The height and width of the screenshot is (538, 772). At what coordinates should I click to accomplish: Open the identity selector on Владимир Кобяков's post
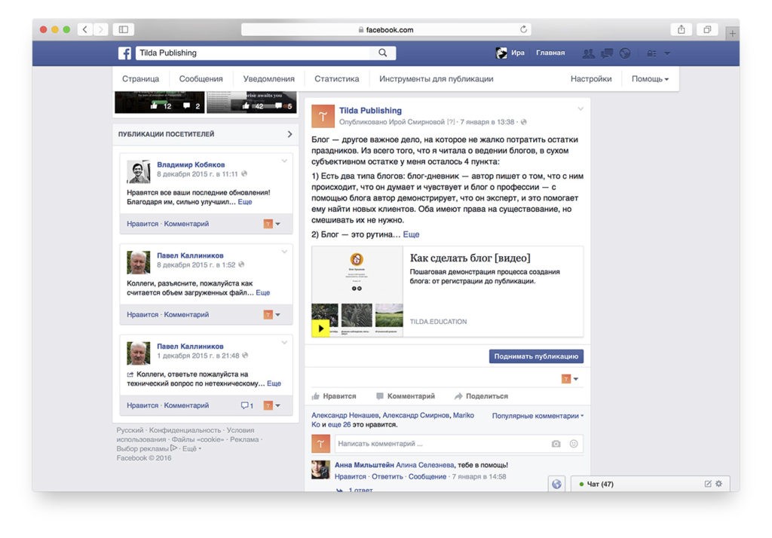pyautogui.click(x=271, y=224)
